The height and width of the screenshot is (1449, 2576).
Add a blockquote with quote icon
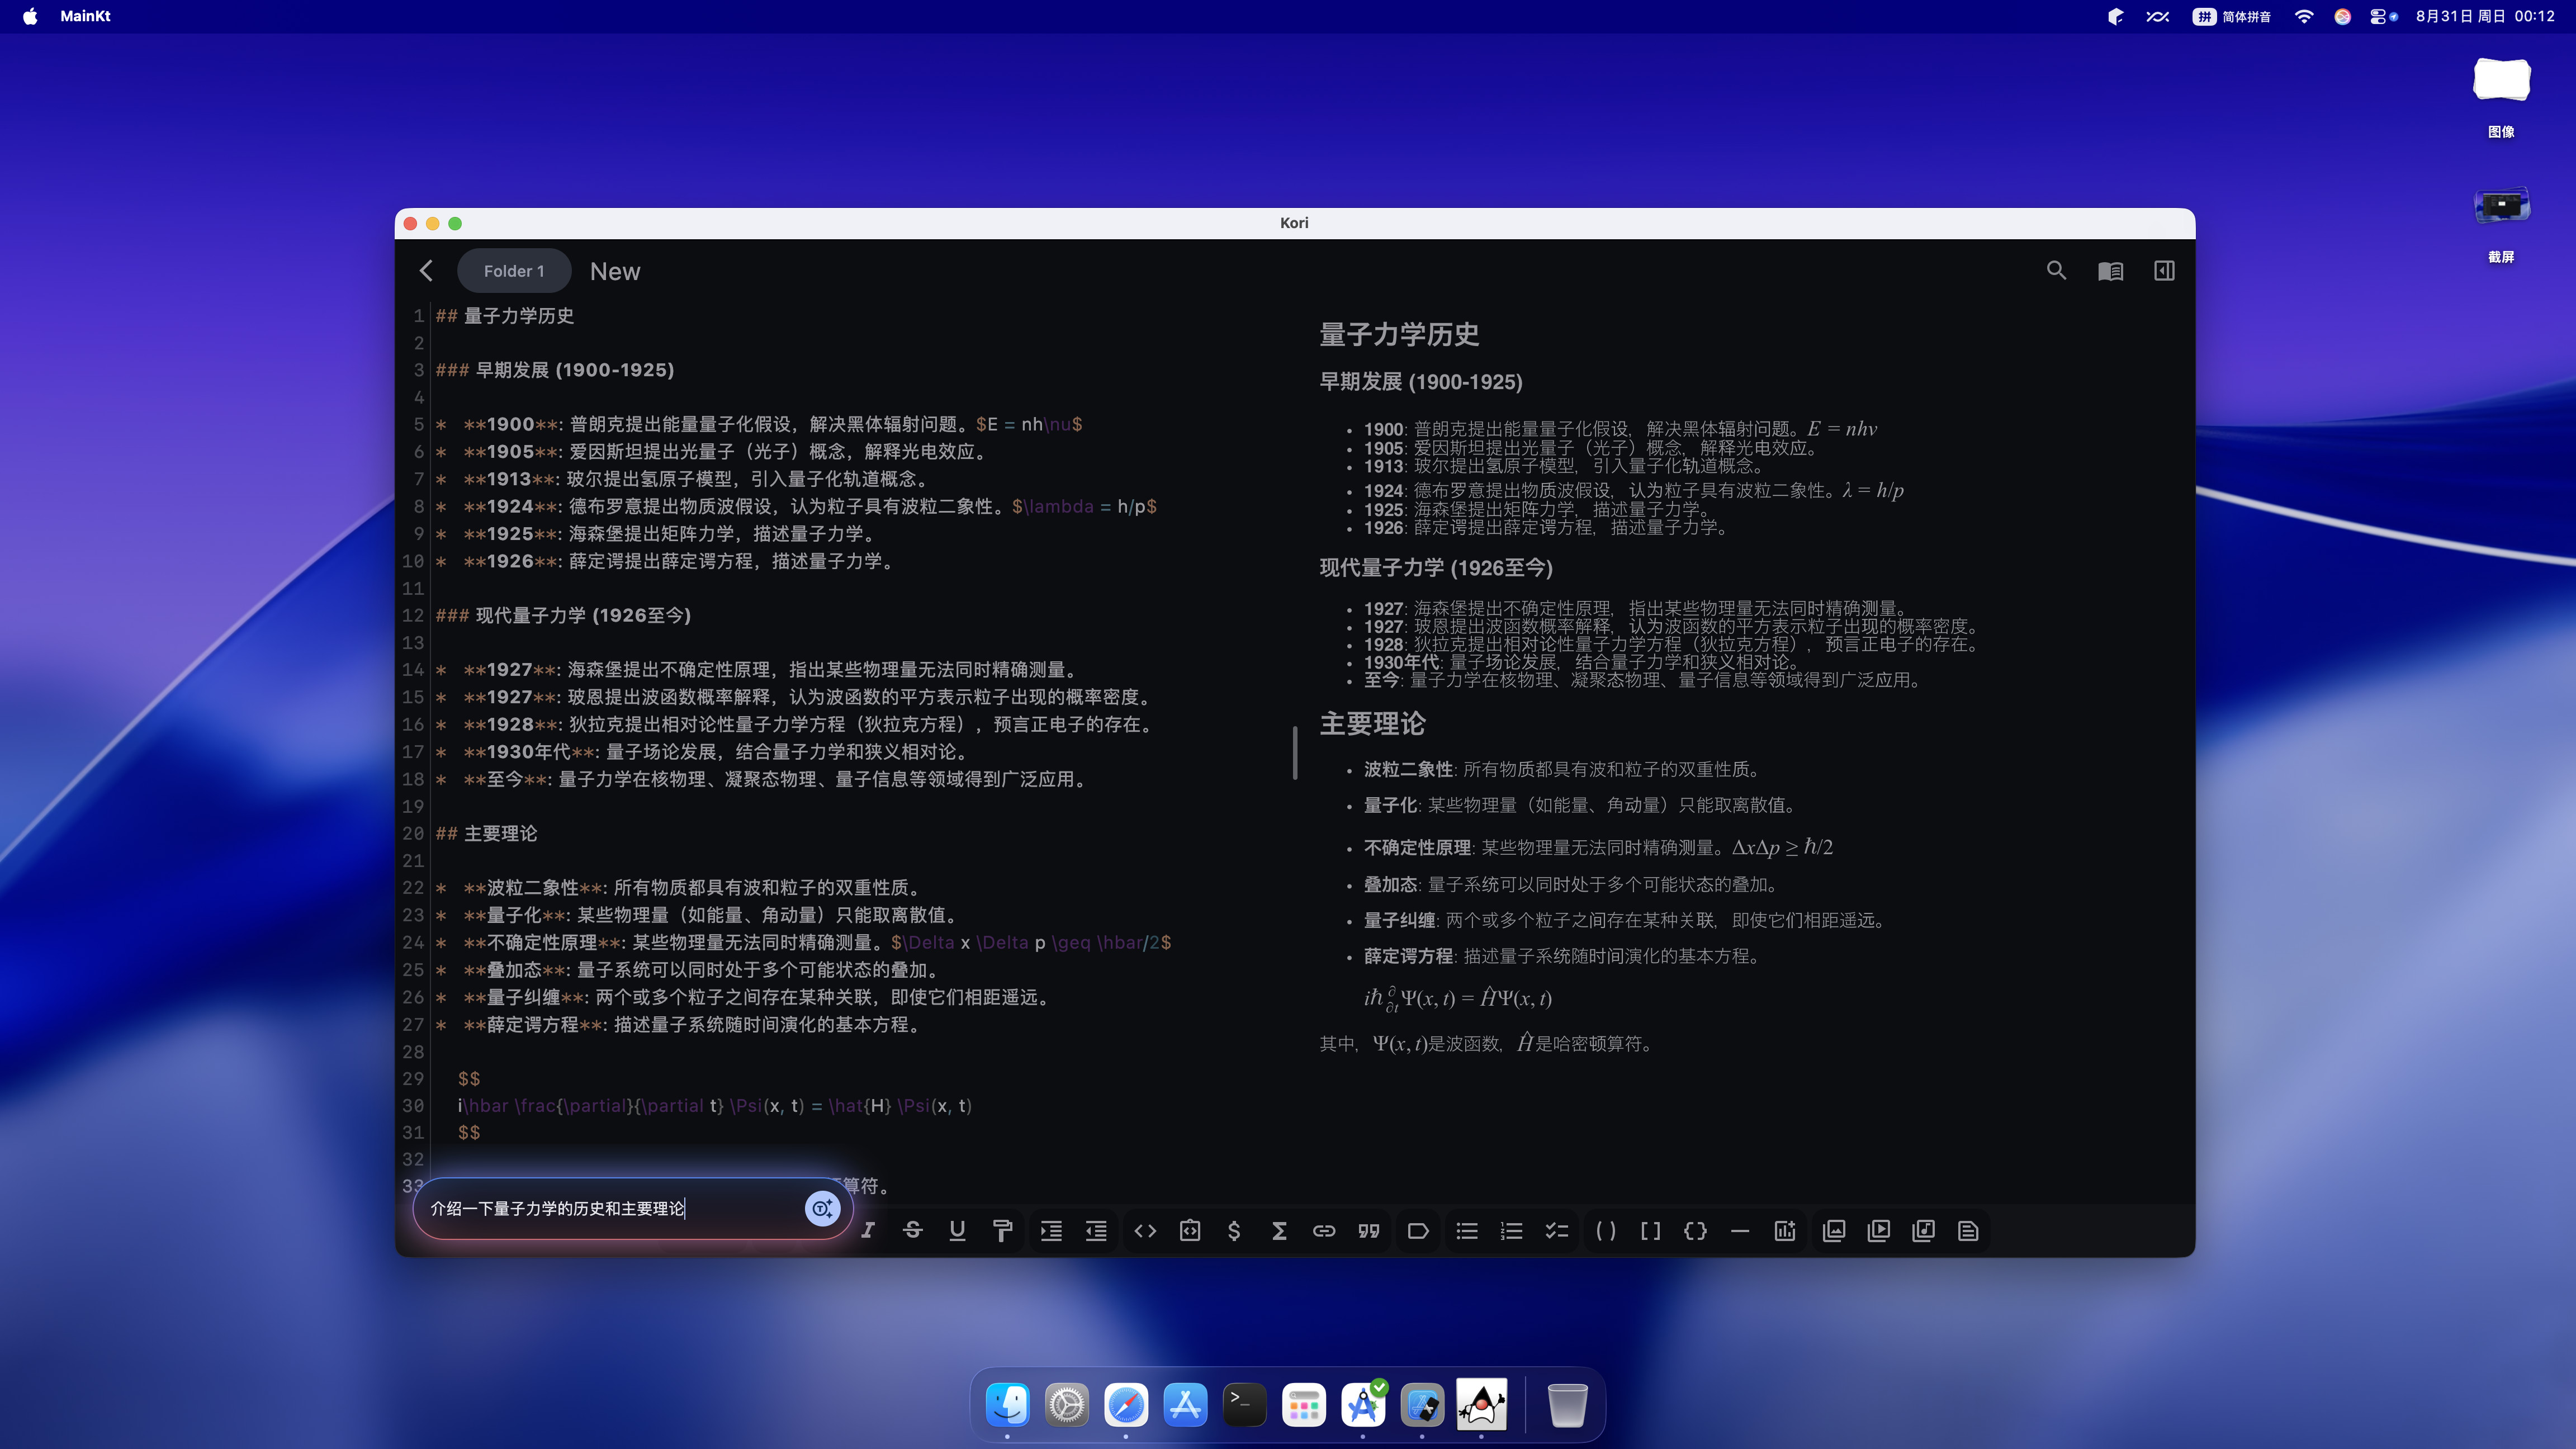(x=1369, y=1231)
